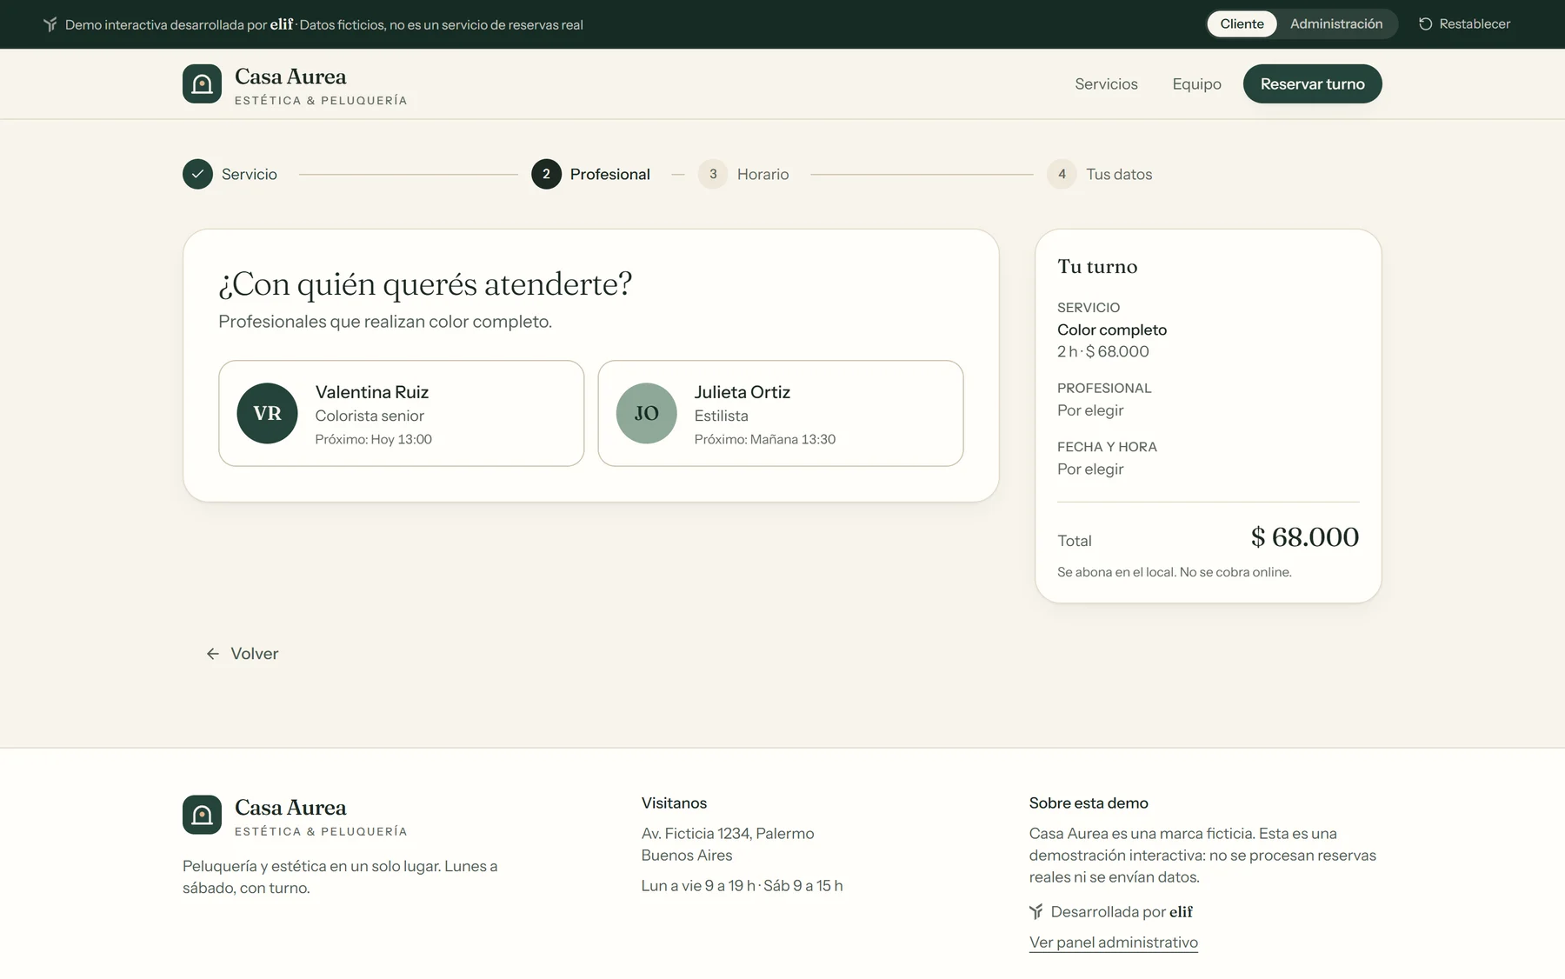
Task: Click 'Colorista senior' role text
Action: [x=370, y=416]
